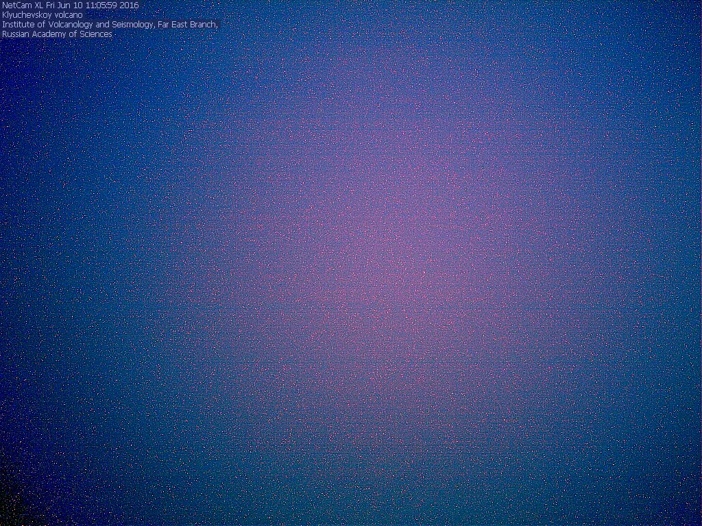The width and height of the screenshot is (702, 526).
Task: Click the NetCam XL timestamp text line
Action: click(x=71, y=5)
